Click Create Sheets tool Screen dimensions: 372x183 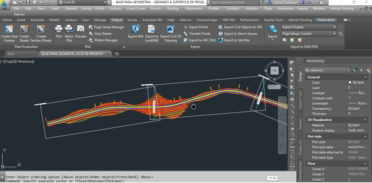pyautogui.click(x=24, y=34)
